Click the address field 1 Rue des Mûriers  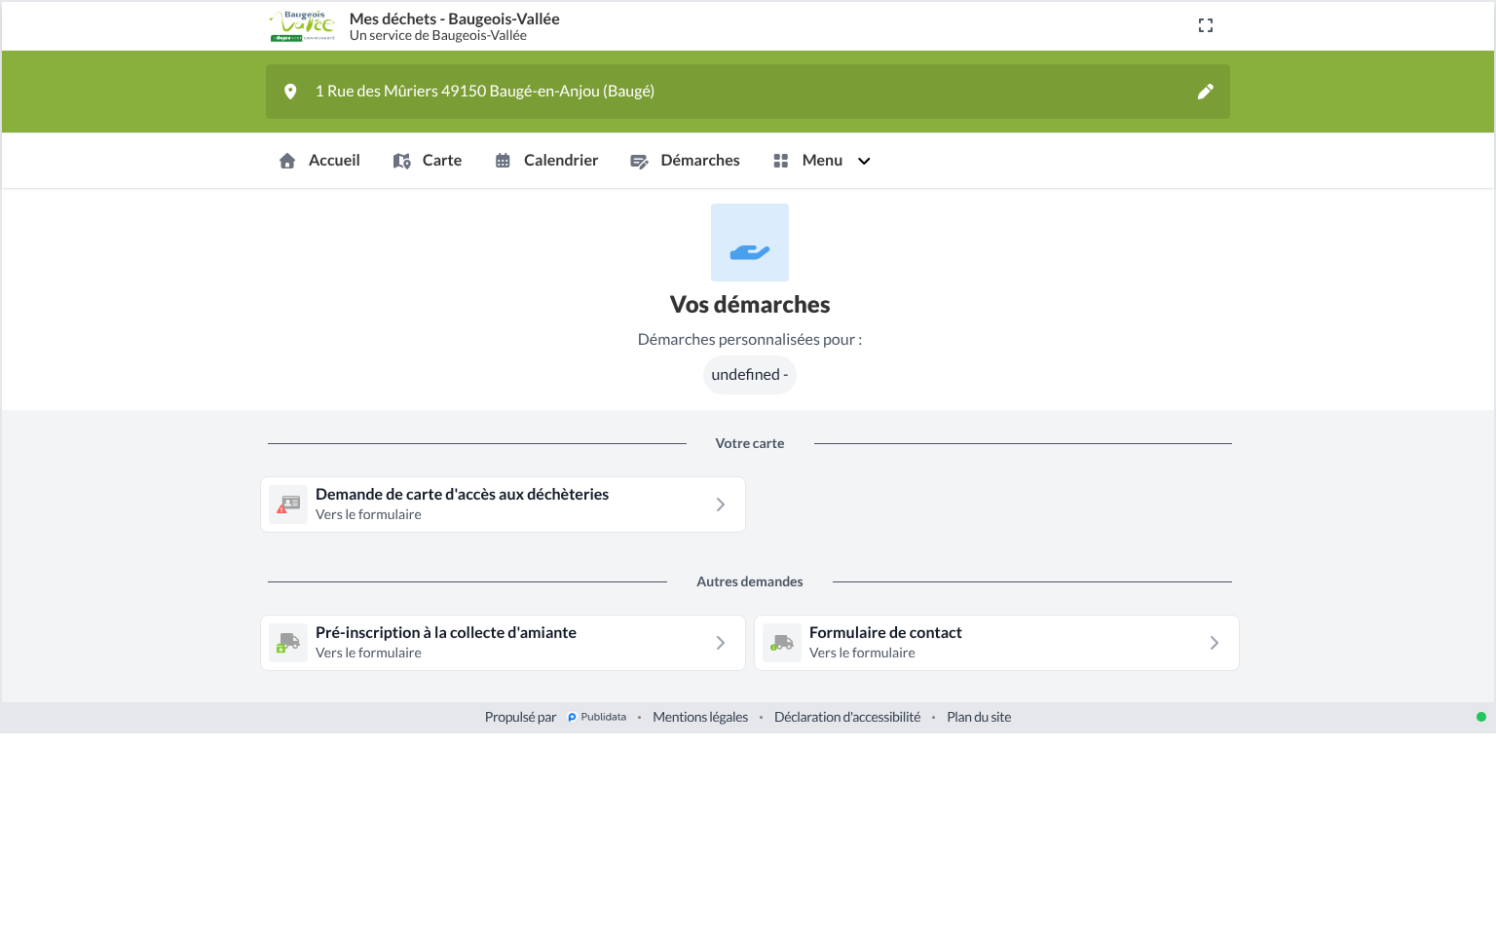click(748, 92)
